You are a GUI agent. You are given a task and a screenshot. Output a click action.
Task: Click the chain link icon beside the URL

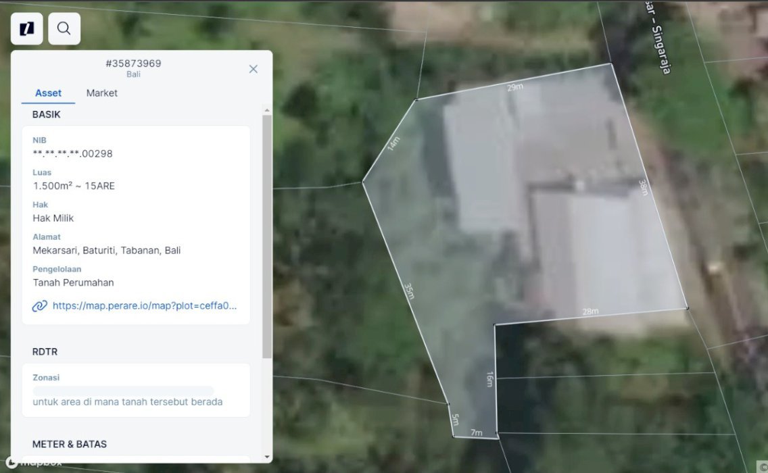[40, 305]
